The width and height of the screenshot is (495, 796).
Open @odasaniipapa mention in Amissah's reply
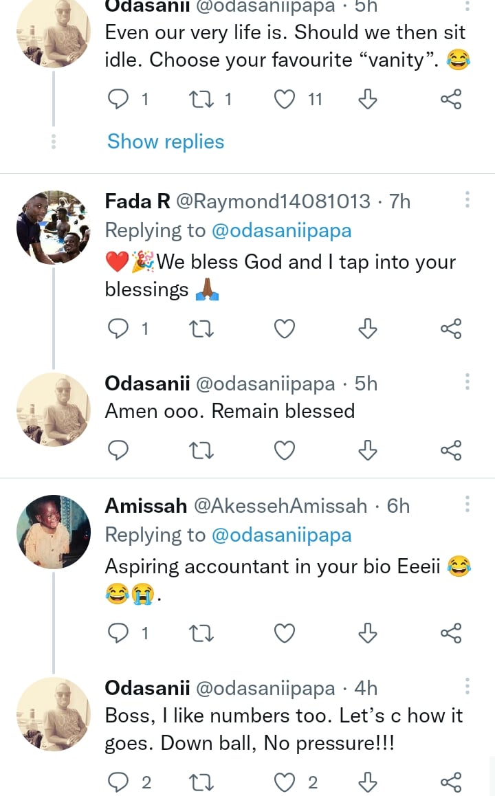tap(281, 535)
